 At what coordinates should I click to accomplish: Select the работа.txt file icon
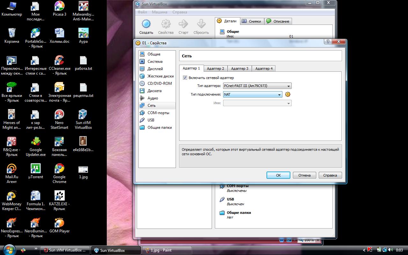coord(83,63)
